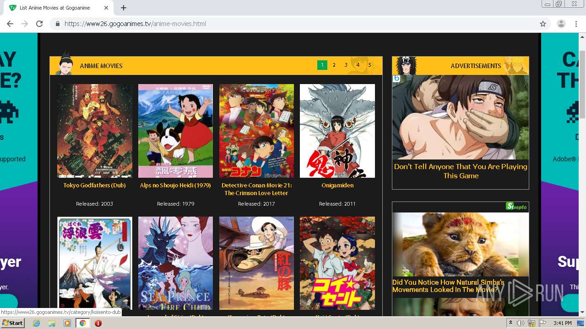586x329 pixels.
Task: Click 'Released: 2017' text
Action: (x=256, y=204)
